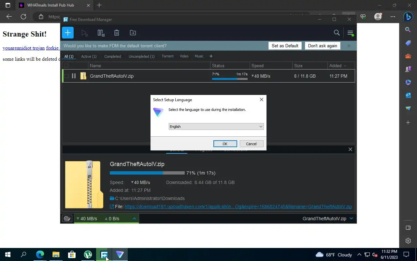This screenshot has height=261, width=417.
Task: Check the GrandTheftAutoIV.zip row checkbox
Action: [x=66, y=76]
